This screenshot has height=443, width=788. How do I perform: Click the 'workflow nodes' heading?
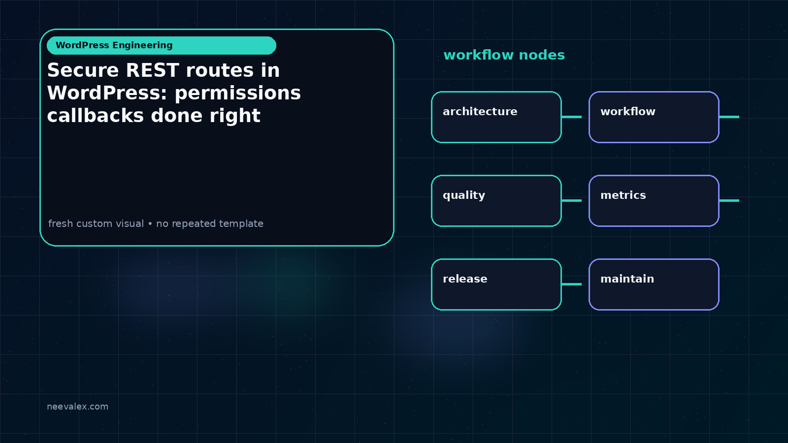tap(504, 55)
